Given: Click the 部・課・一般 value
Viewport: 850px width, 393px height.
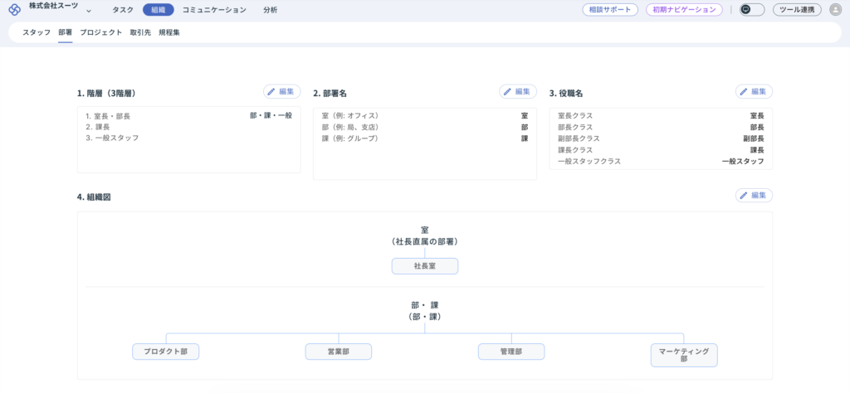Looking at the screenshot, I should [271, 115].
